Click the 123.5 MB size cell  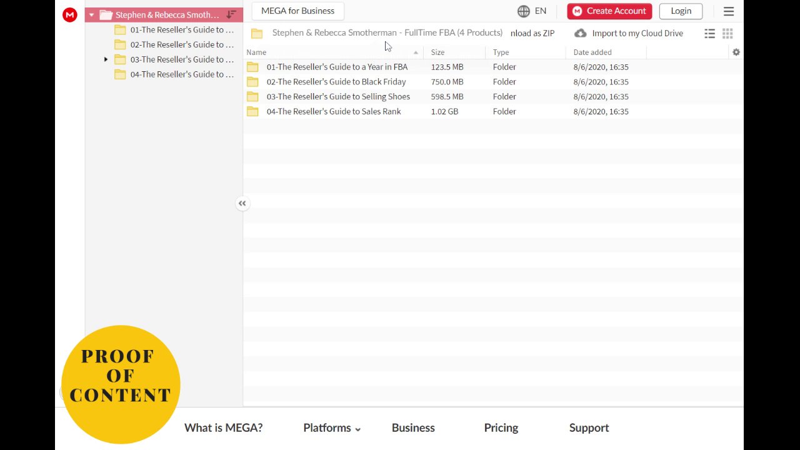click(x=447, y=67)
